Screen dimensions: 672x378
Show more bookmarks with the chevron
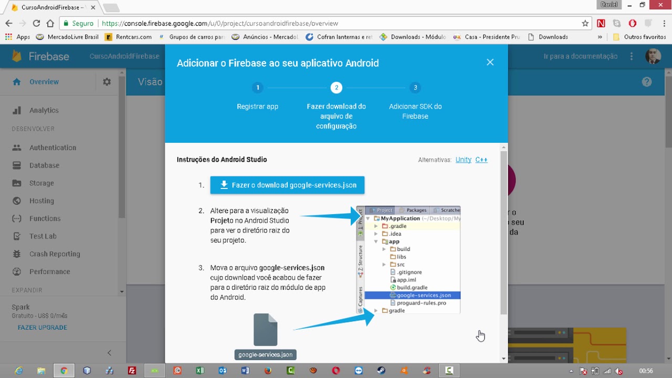click(x=600, y=37)
